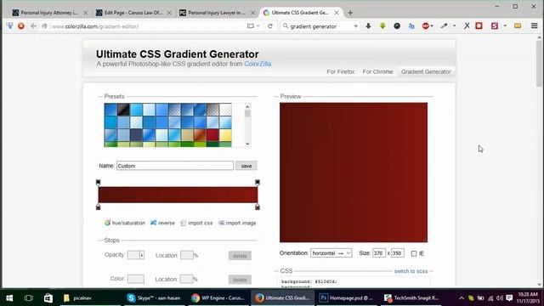
Task: Switch to Personal Injury Attorney tab
Action: click(49, 13)
